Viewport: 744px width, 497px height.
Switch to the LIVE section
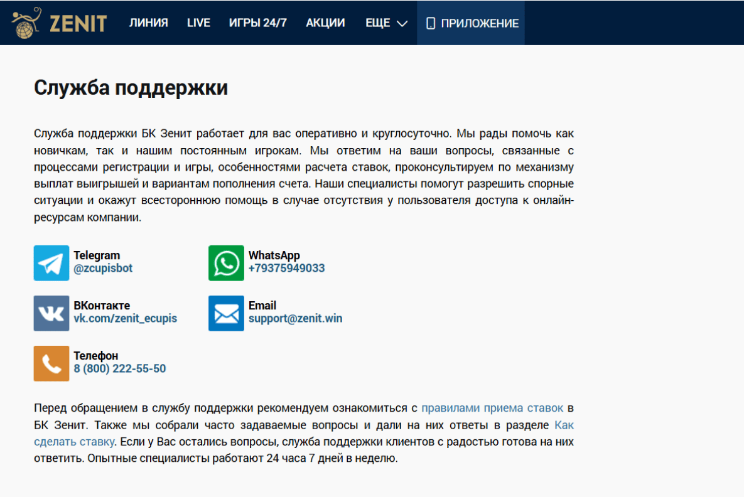(x=198, y=23)
